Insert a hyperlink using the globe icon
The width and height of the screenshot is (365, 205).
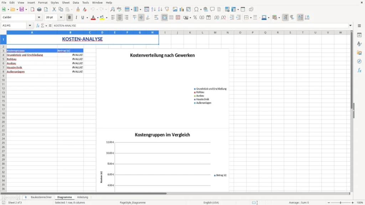[x=206, y=9]
